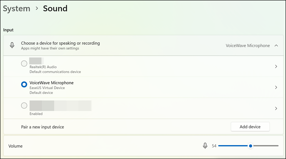The width and height of the screenshot is (286, 159).
Task: Select VoiceWave Microphone radio button
Action: pyautogui.click(x=24, y=85)
